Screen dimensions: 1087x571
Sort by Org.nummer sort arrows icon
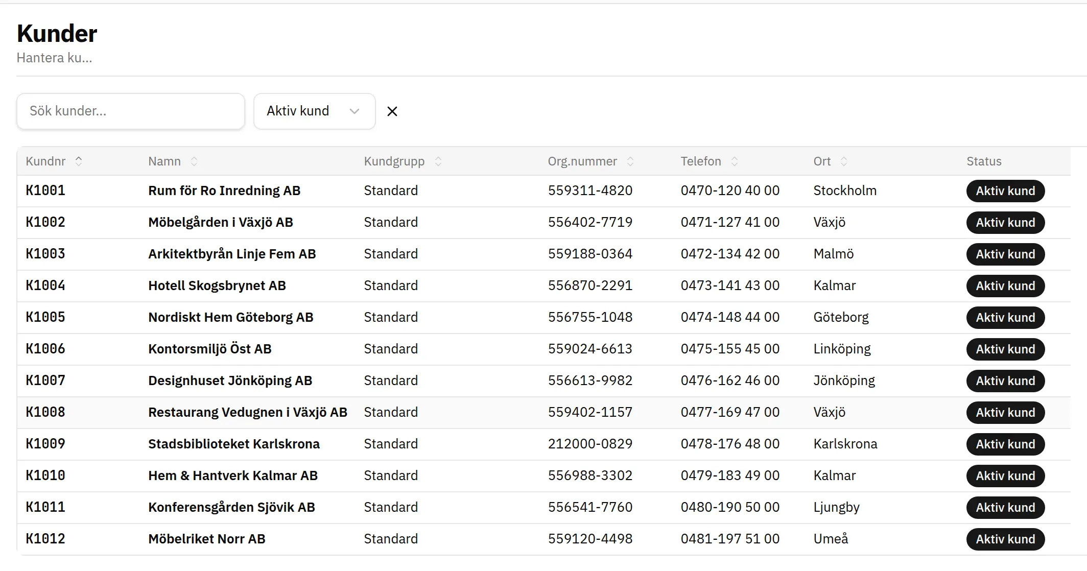point(630,161)
